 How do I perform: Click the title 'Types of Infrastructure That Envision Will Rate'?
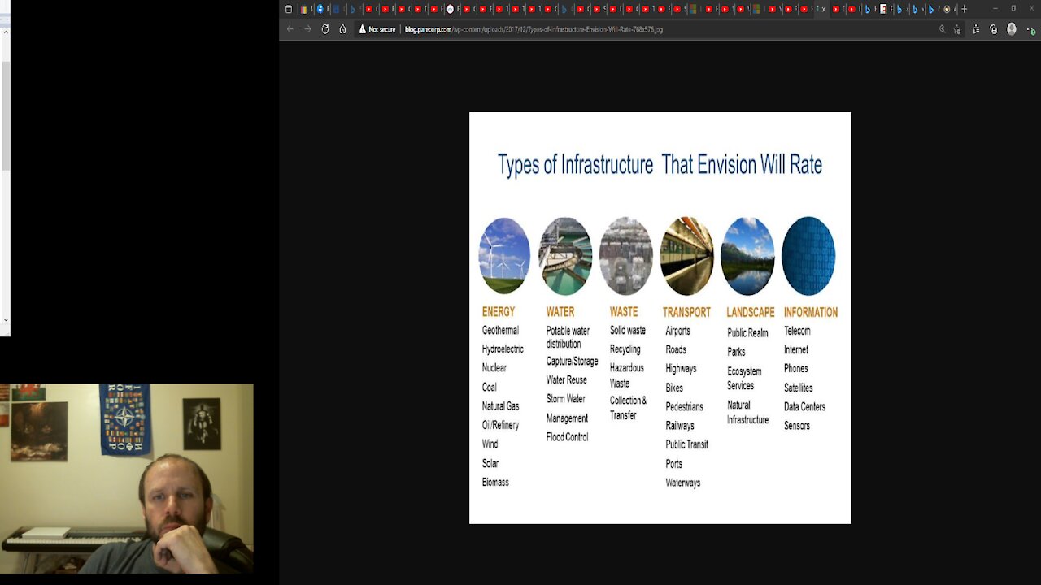tap(660, 165)
